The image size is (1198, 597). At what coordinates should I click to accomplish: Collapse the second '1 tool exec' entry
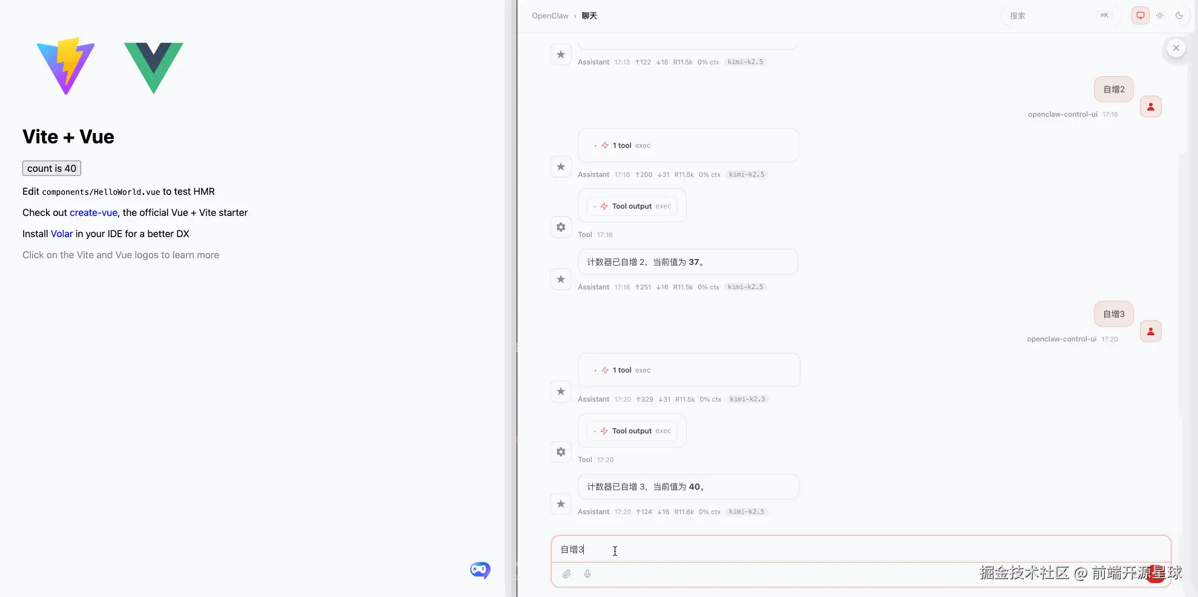(621, 370)
